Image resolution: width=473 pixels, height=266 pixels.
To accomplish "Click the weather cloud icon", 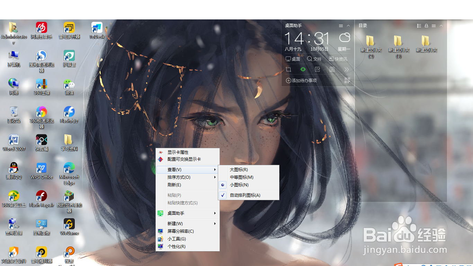I will pyautogui.click(x=345, y=37).
